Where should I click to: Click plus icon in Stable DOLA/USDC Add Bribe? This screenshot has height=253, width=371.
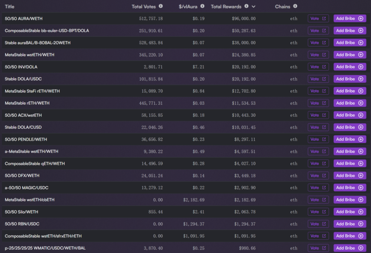361,79
